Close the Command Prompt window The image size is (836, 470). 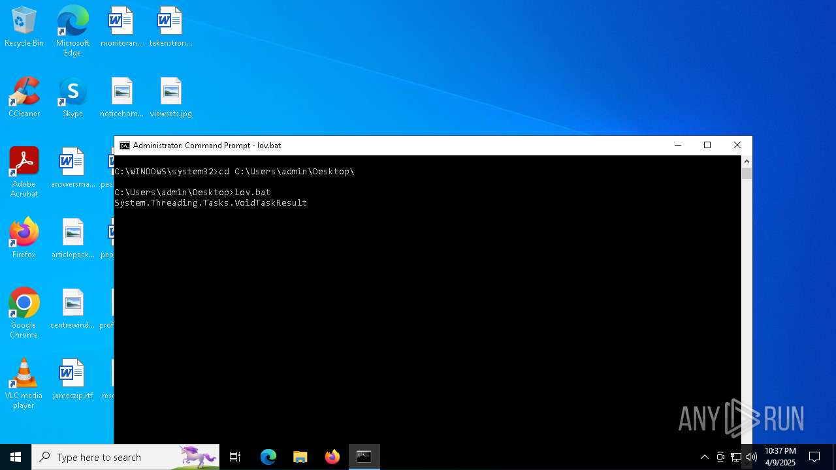[x=737, y=145]
